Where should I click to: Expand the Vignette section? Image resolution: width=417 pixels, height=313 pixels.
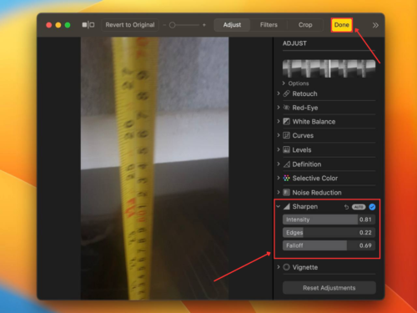click(x=279, y=267)
